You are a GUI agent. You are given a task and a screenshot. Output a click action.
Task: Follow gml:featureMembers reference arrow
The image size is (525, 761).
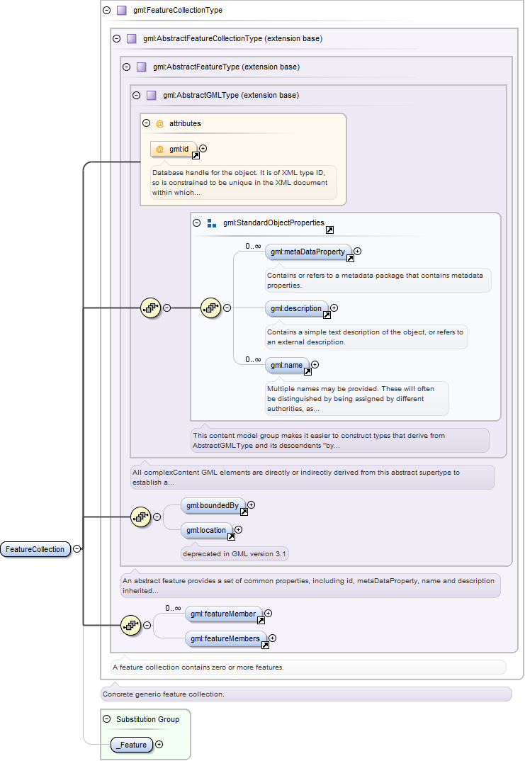click(x=265, y=645)
